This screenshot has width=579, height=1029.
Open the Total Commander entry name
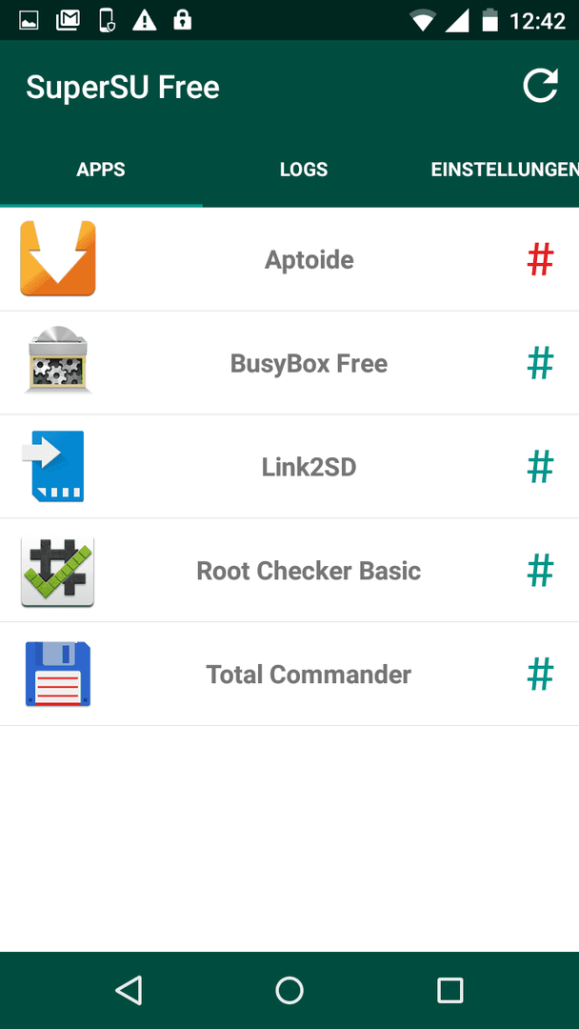[309, 675]
